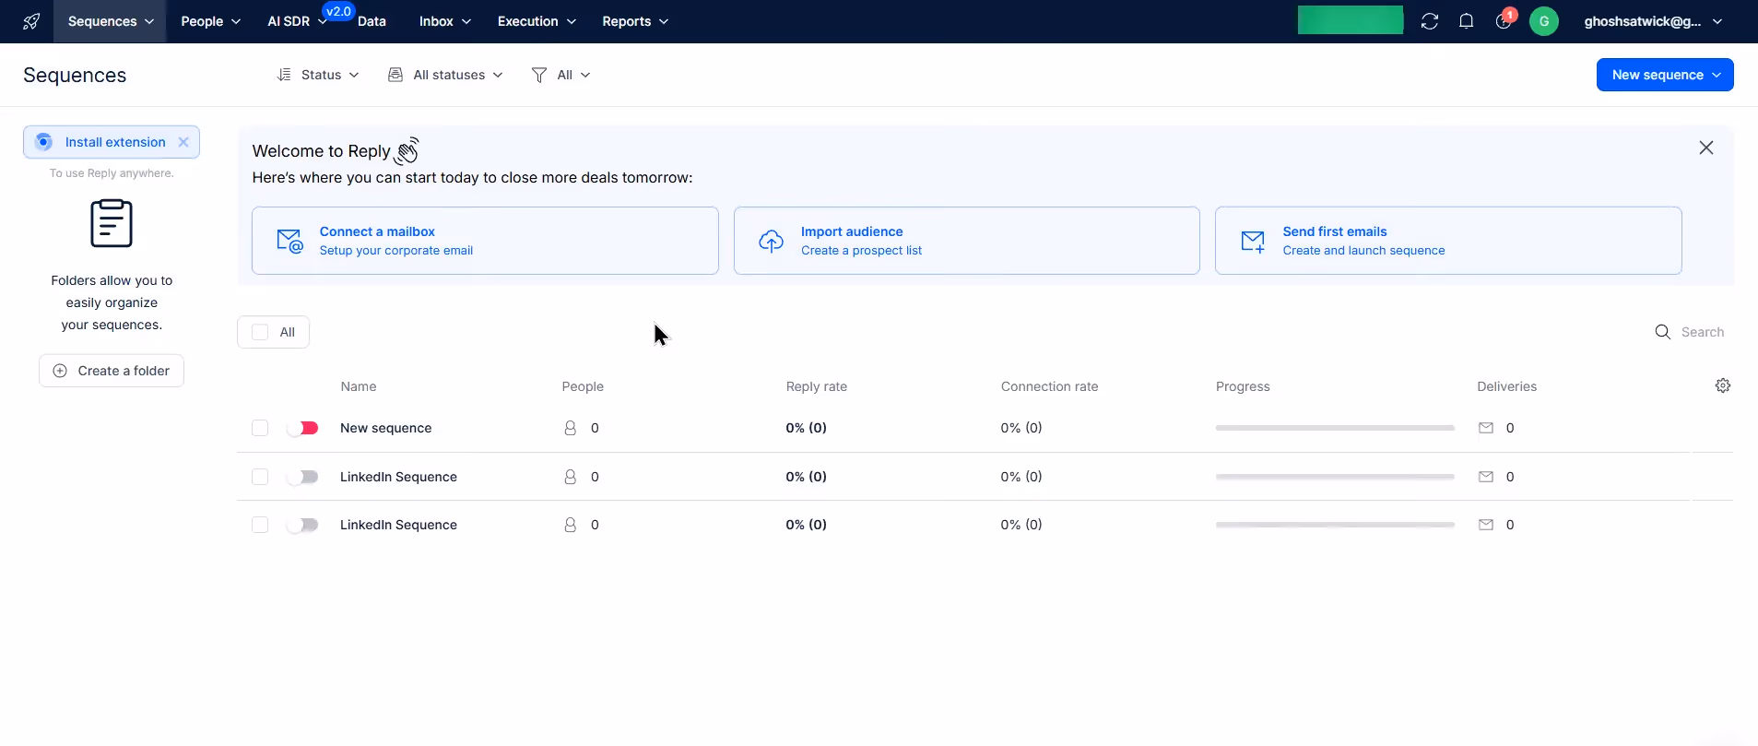This screenshot has width=1758, height=746.
Task: Open the Inbox nav menu
Action: (444, 21)
